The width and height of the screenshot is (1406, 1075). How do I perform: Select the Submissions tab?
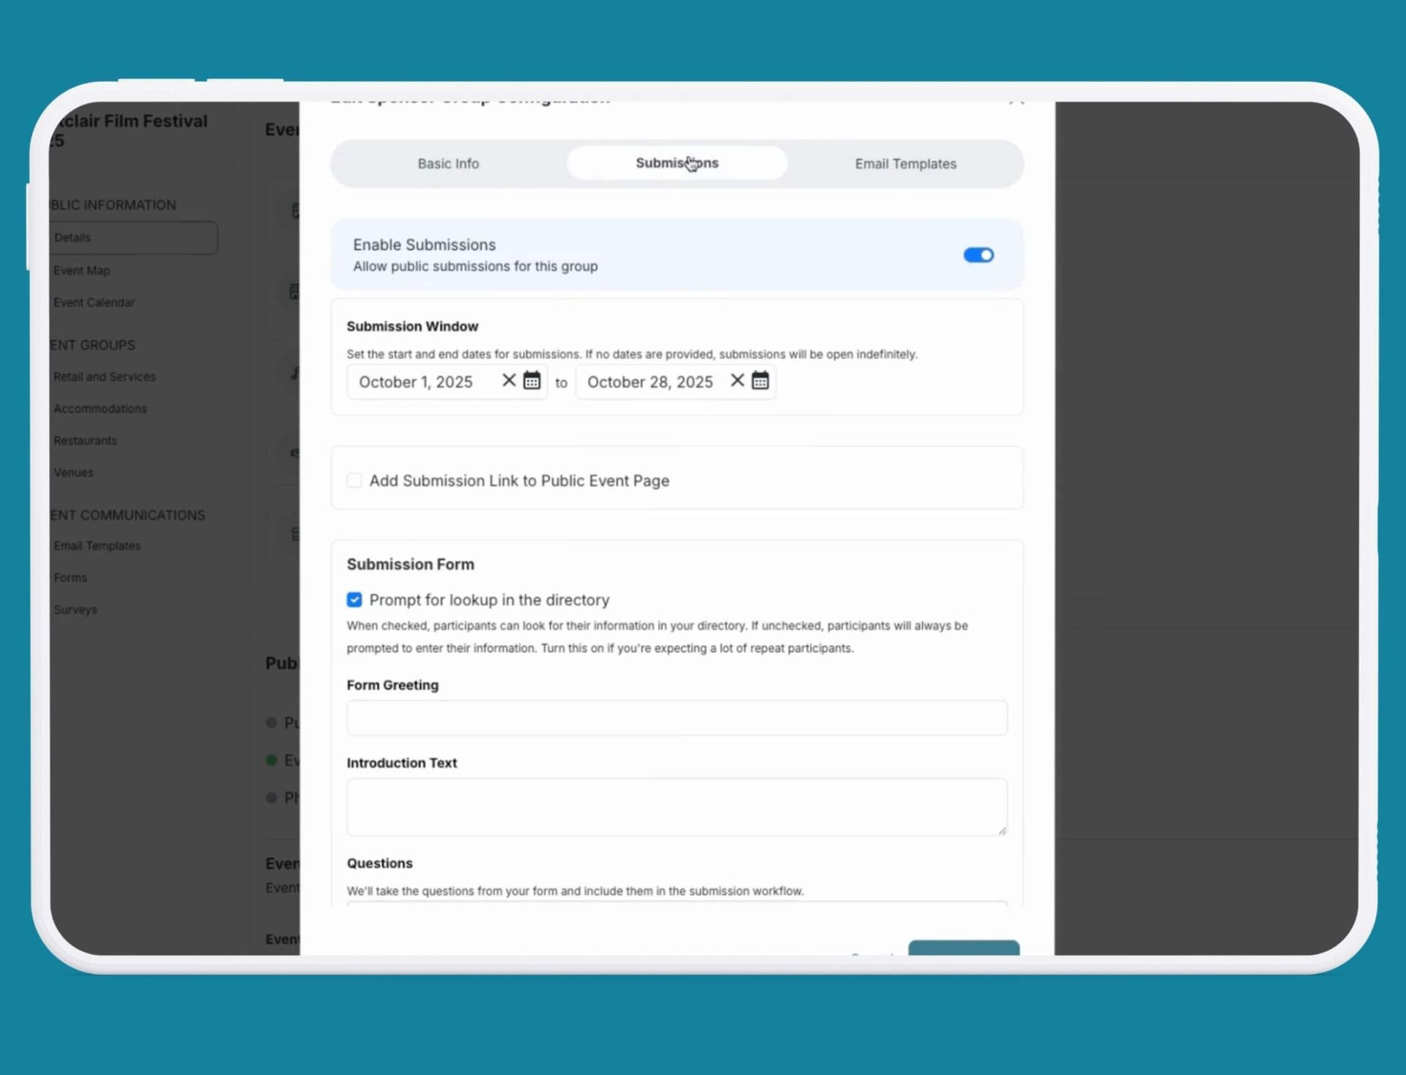(677, 163)
